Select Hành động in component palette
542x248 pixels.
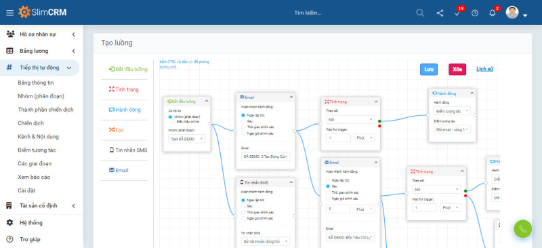[x=125, y=110]
